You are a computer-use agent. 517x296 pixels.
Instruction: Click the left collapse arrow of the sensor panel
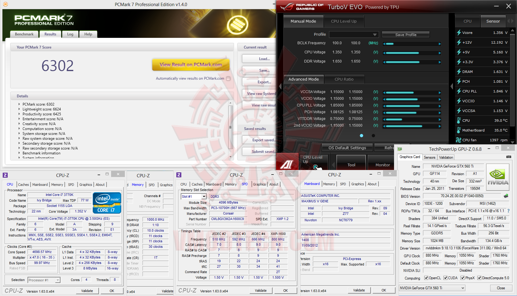coord(452,86)
